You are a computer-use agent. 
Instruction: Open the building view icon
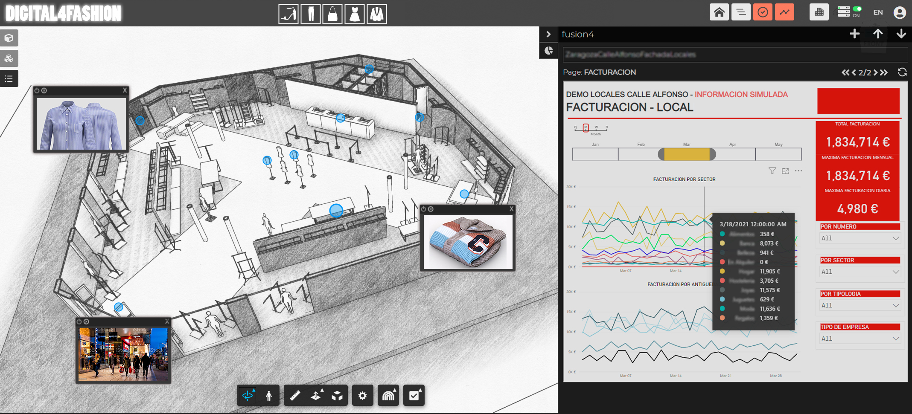(x=819, y=12)
